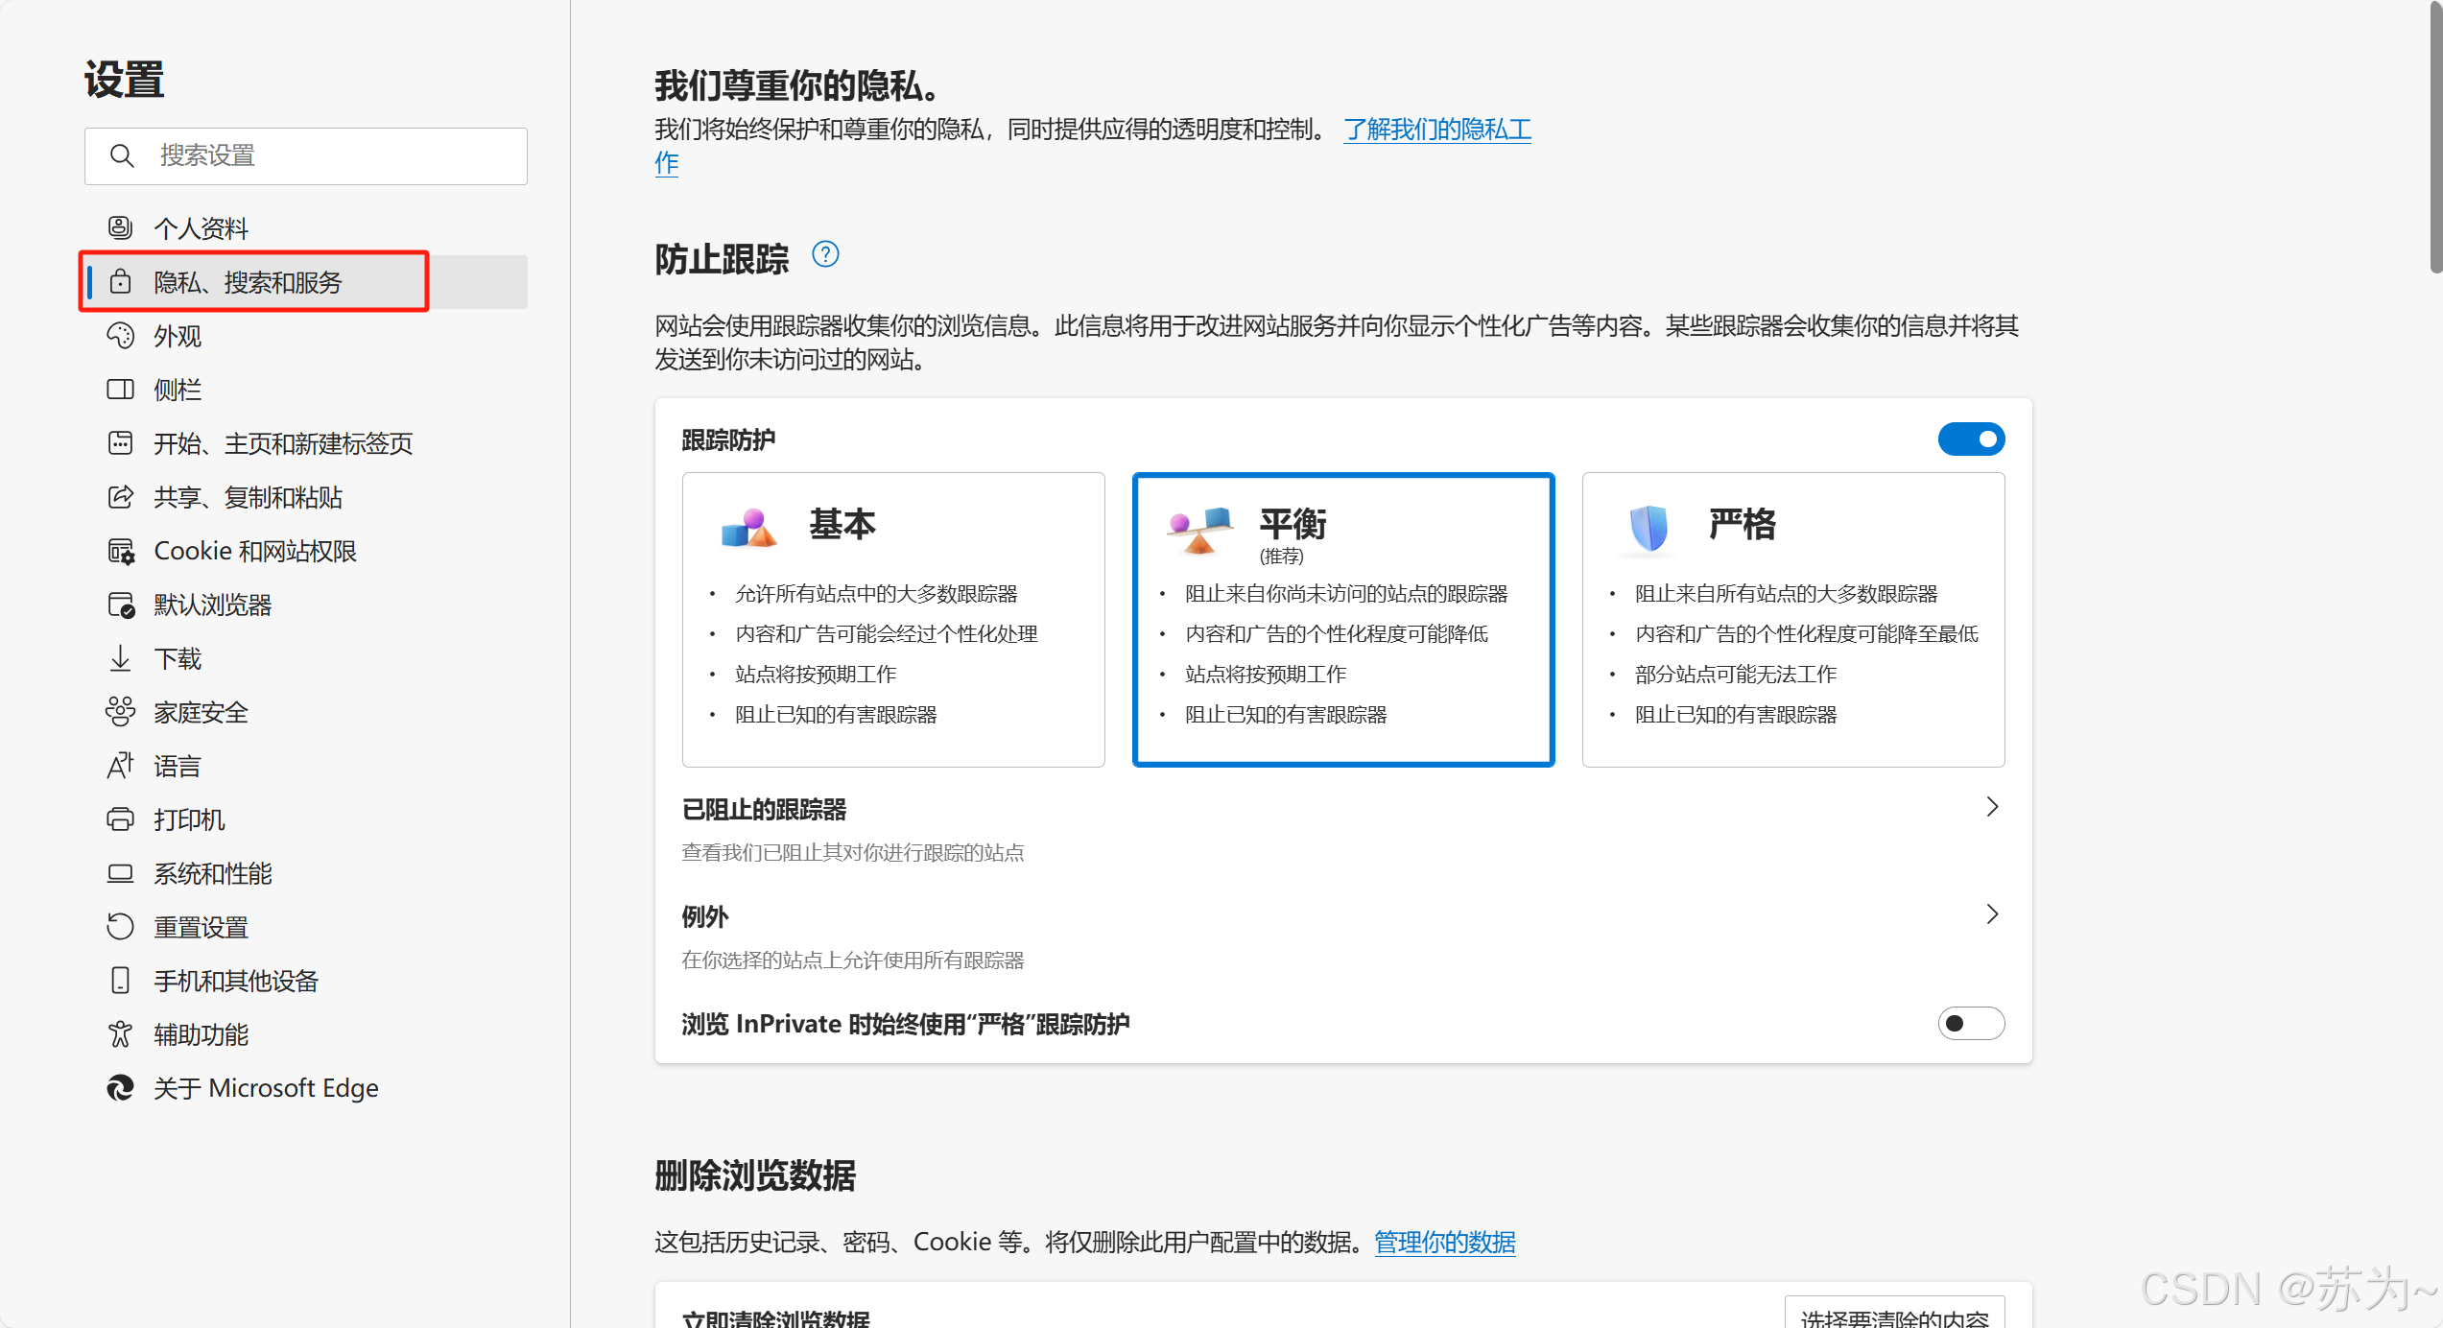Open 系统和性能 settings page
2443x1328 pixels.
coord(213,873)
